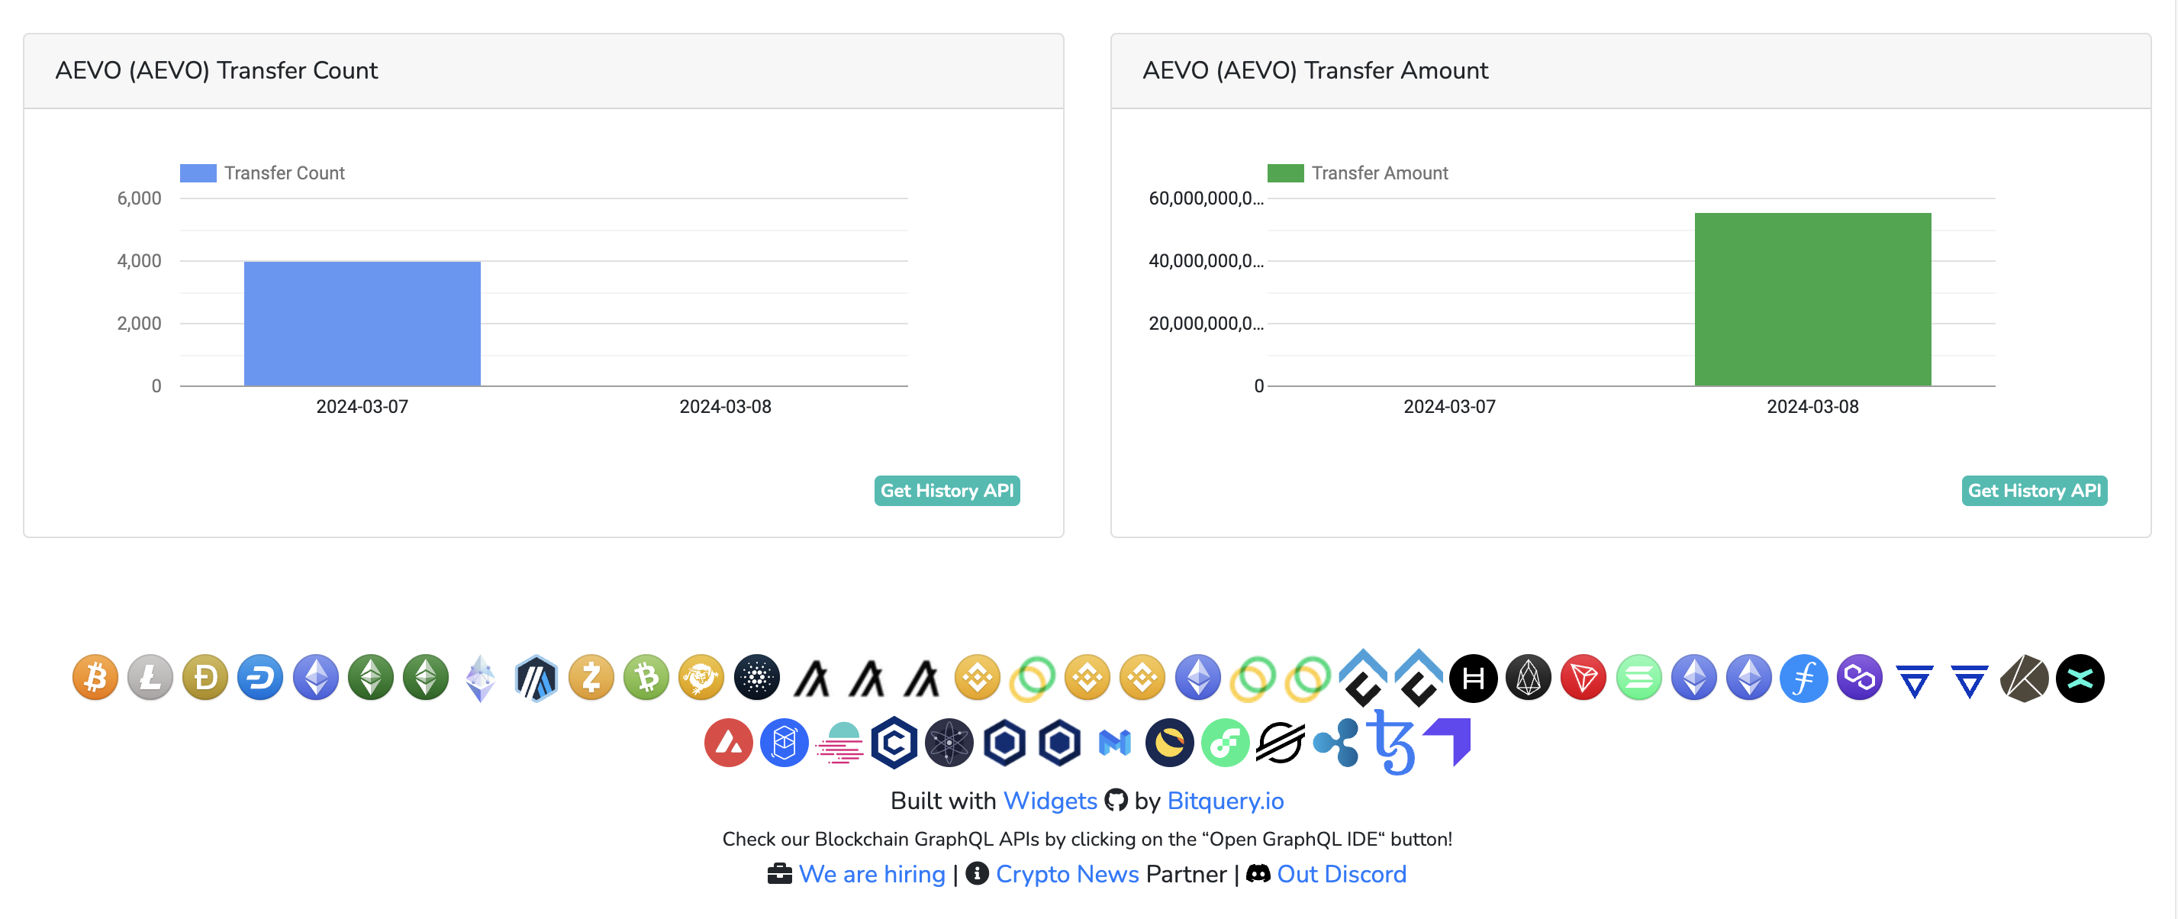Open the Elrond X icon
Image resolution: width=2178 pixels, height=919 pixels.
tap(2080, 678)
